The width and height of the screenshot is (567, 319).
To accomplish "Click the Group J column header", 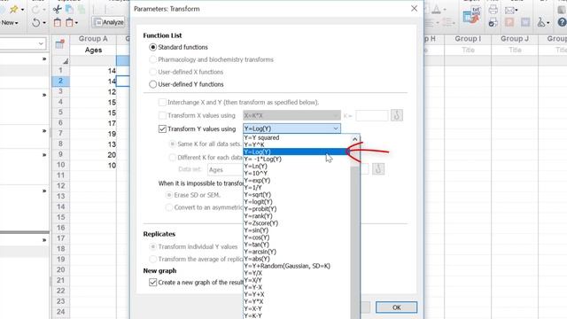I will (x=515, y=39).
